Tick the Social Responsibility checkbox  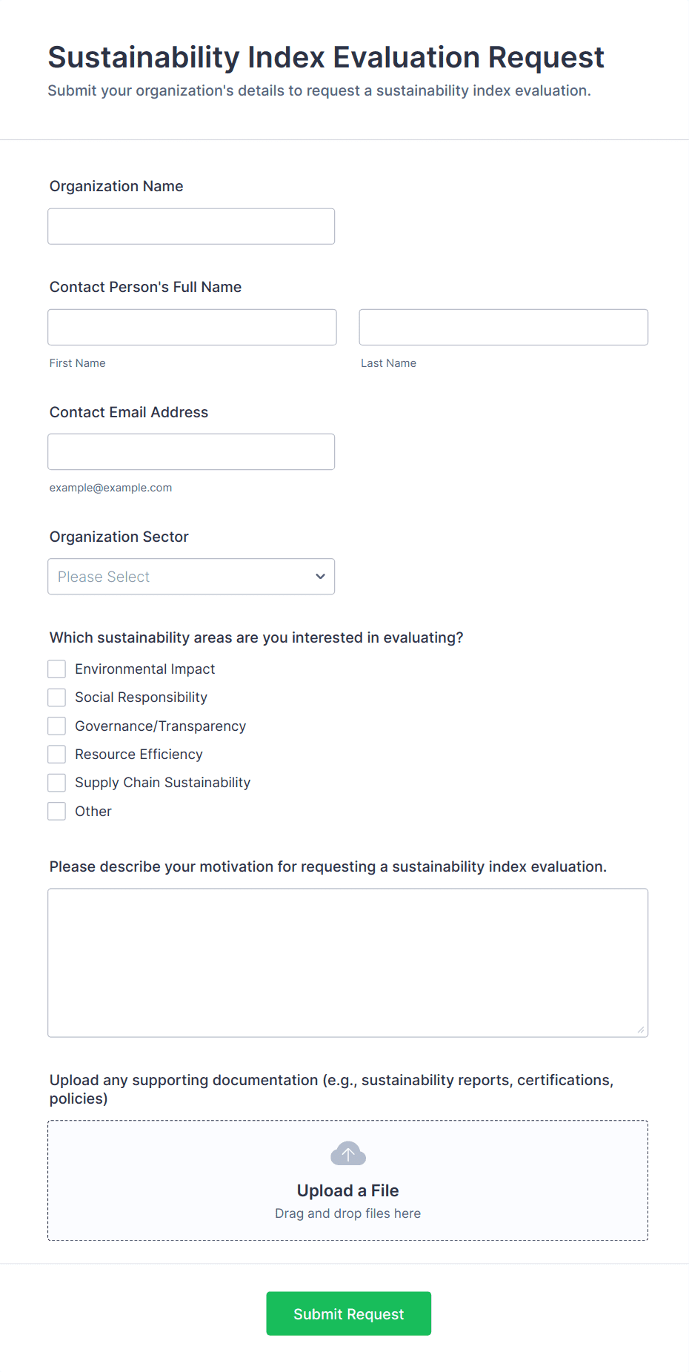point(57,697)
